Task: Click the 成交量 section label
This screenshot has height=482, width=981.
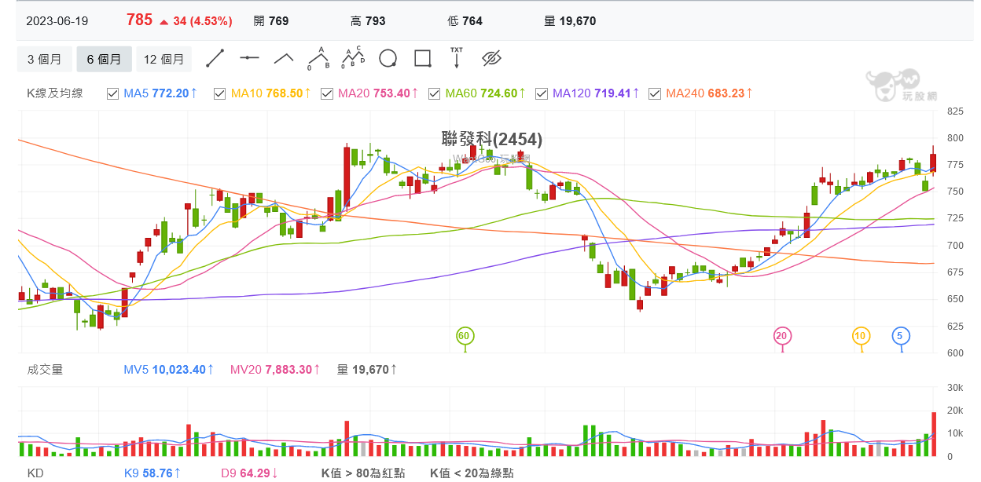Action: point(45,369)
